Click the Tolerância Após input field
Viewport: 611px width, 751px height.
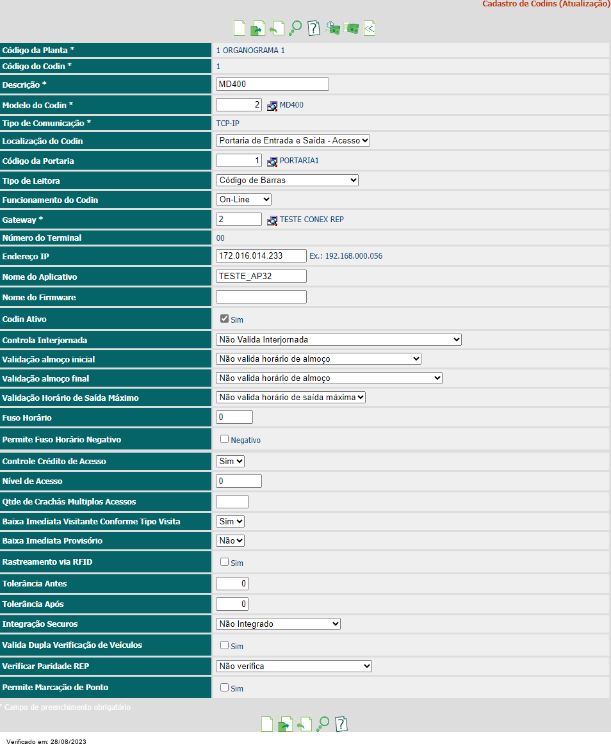232,604
